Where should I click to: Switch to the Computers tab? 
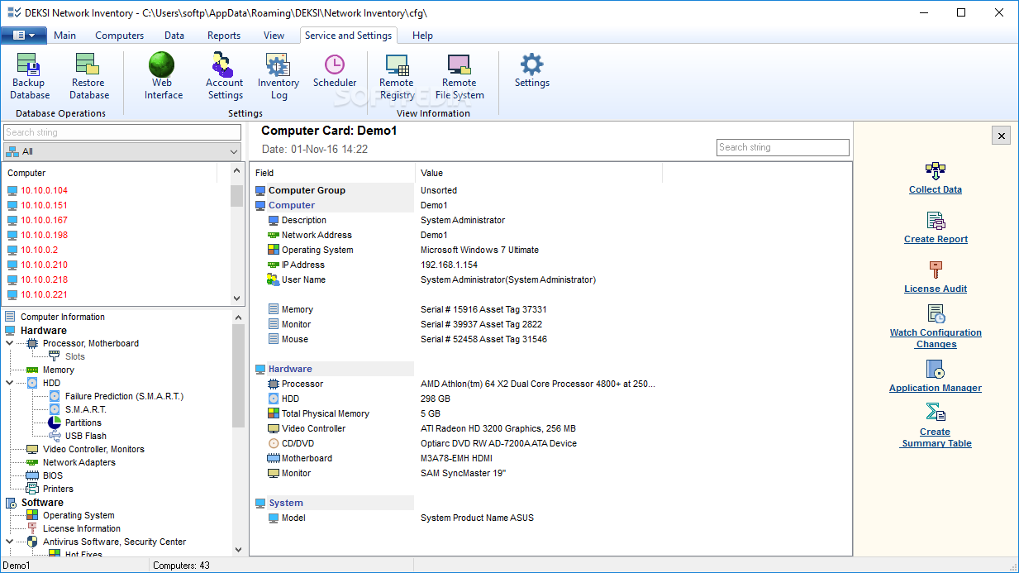119,36
